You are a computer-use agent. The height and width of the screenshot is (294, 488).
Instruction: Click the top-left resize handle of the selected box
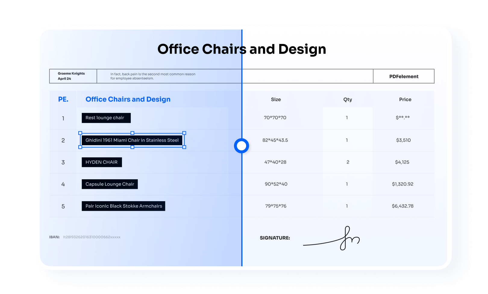tap(80, 133)
